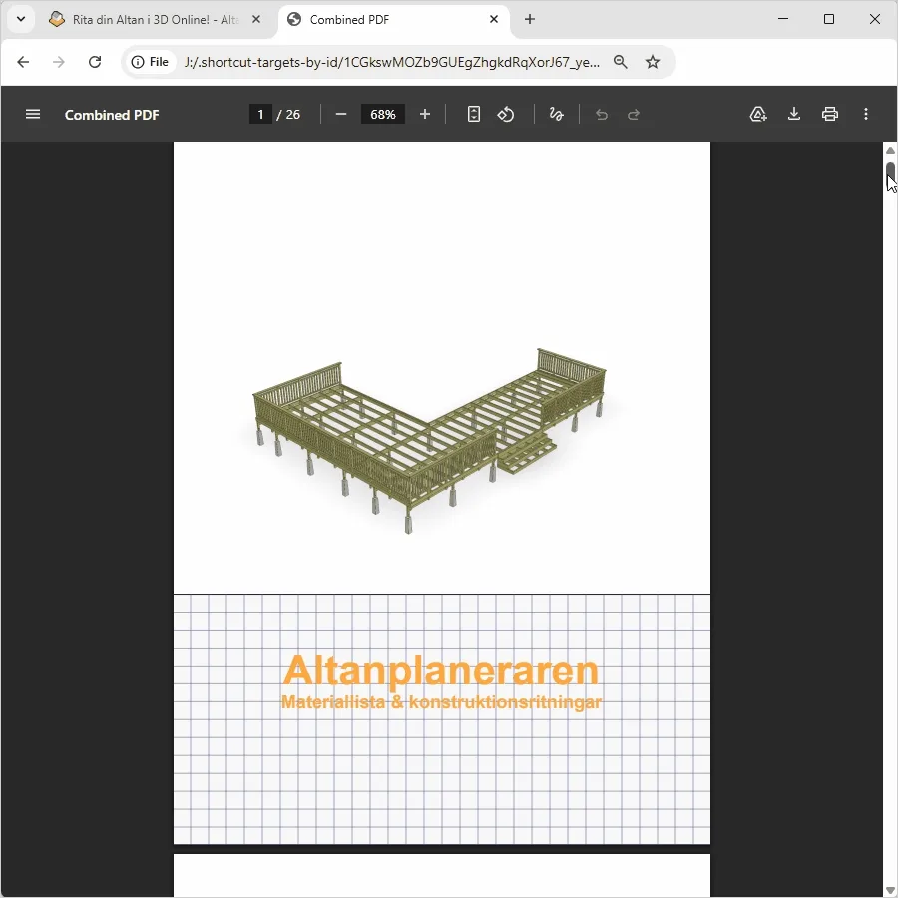
Task: Click the scrollbar up arrow
Action: (x=890, y=150)
